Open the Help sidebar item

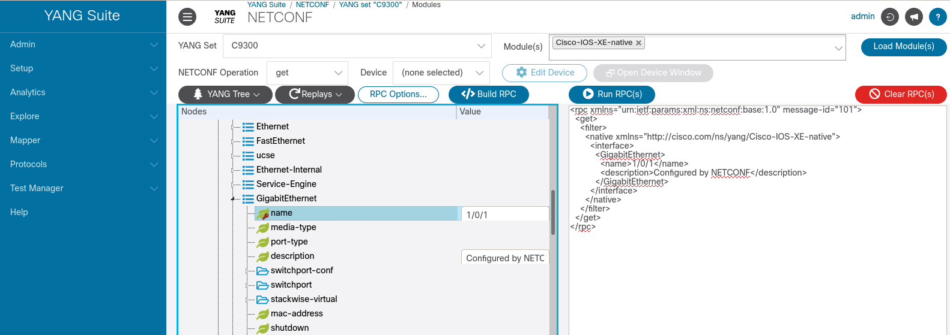click(83, 212)
